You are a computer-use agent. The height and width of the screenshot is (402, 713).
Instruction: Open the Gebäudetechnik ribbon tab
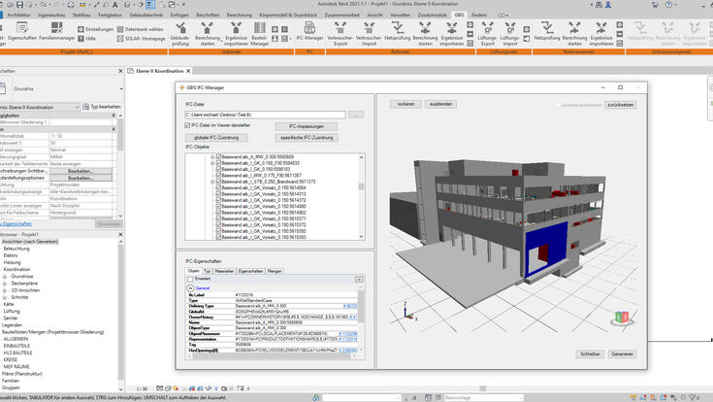click(146, 15)
